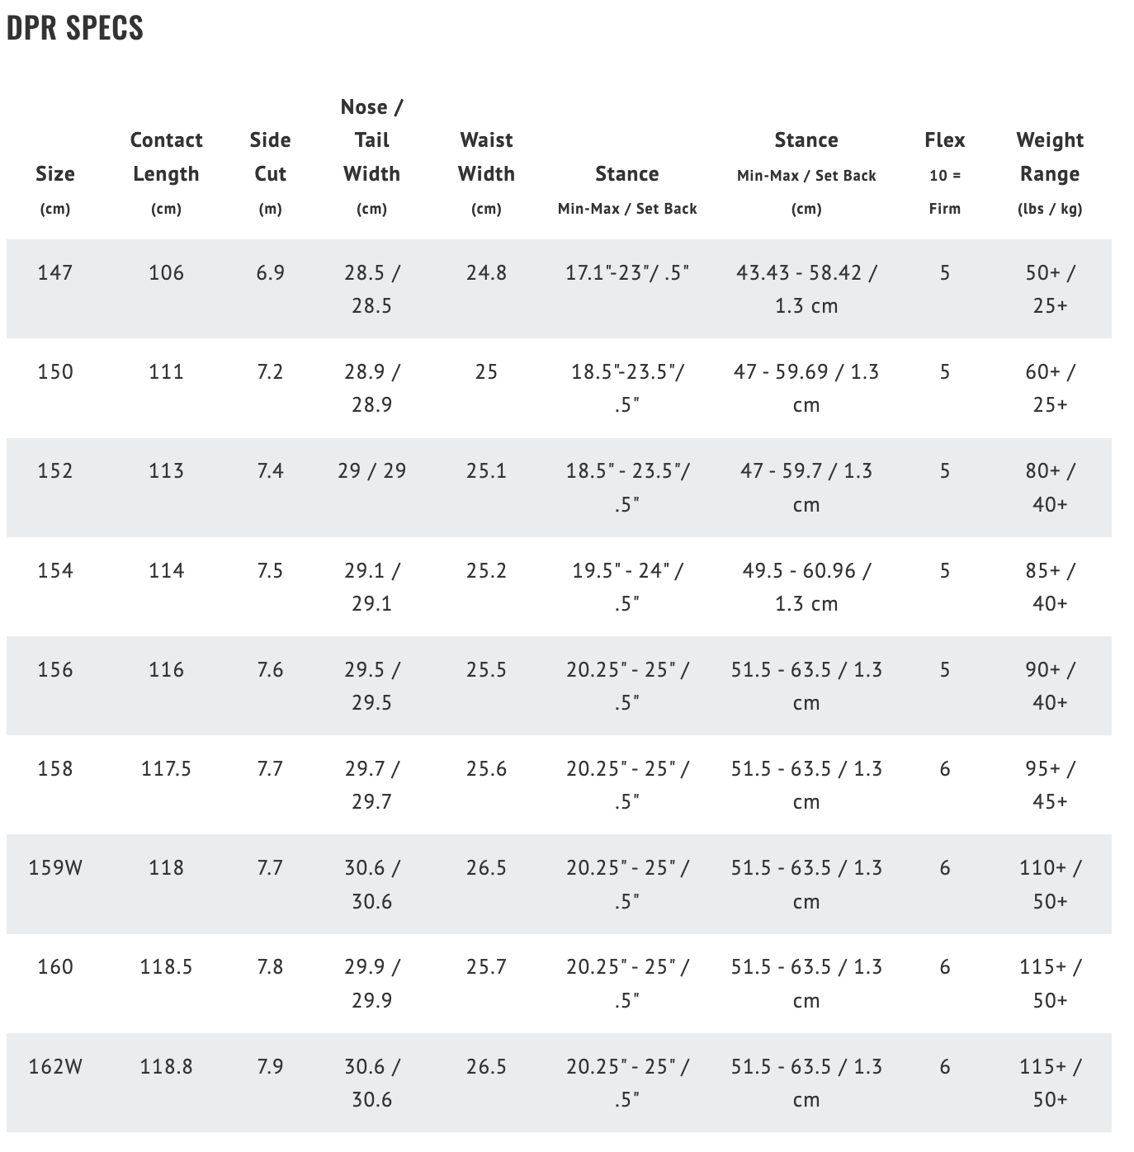Viewport: 1134px width, 1152px height.
Task: Select the 118.8 contact length value
Action: tap(166, 1066)
